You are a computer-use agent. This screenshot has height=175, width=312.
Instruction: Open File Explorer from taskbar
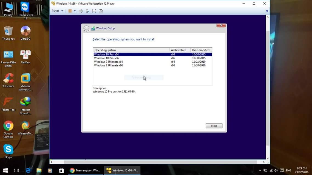[39, 170]
